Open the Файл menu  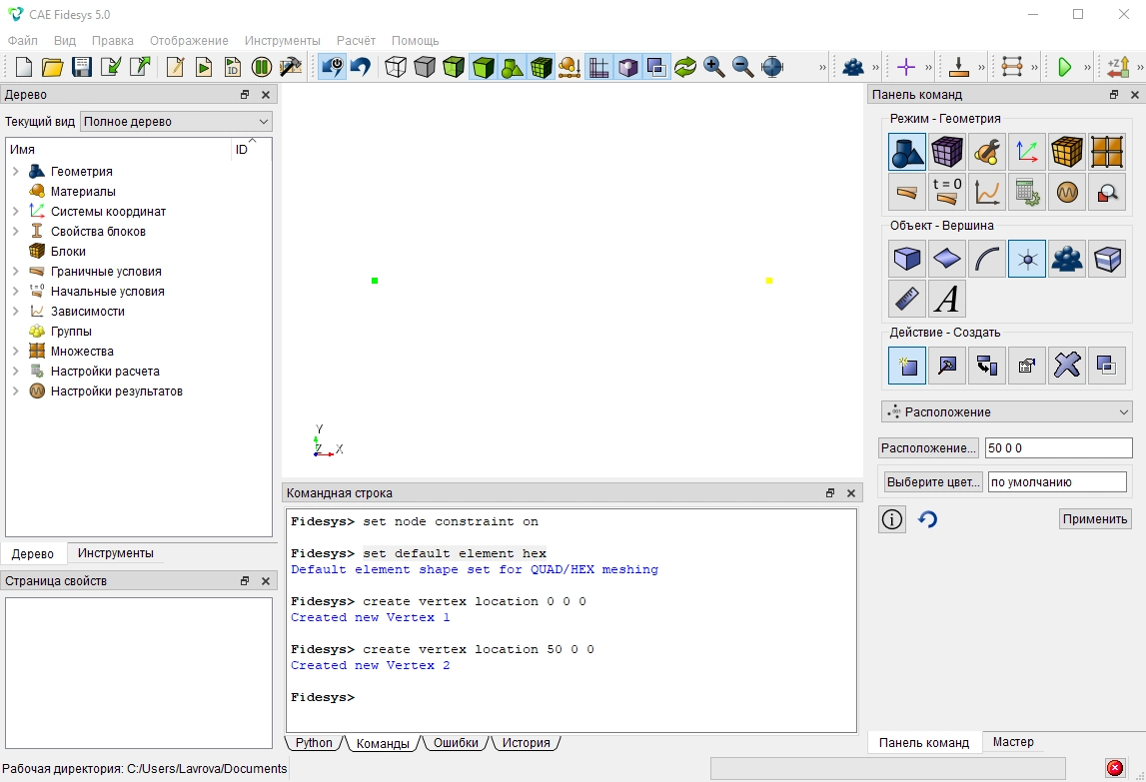click(23, 40)
